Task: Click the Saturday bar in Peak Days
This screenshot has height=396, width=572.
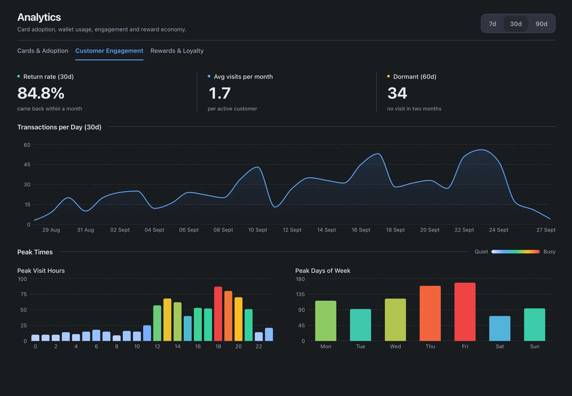Action: (500, 328)
